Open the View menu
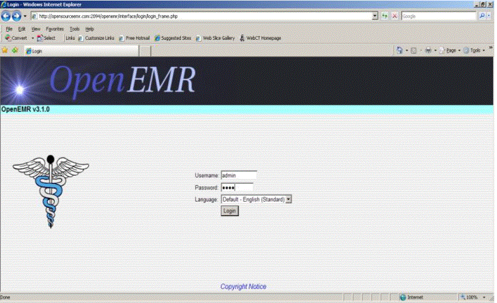 (36, 29)
